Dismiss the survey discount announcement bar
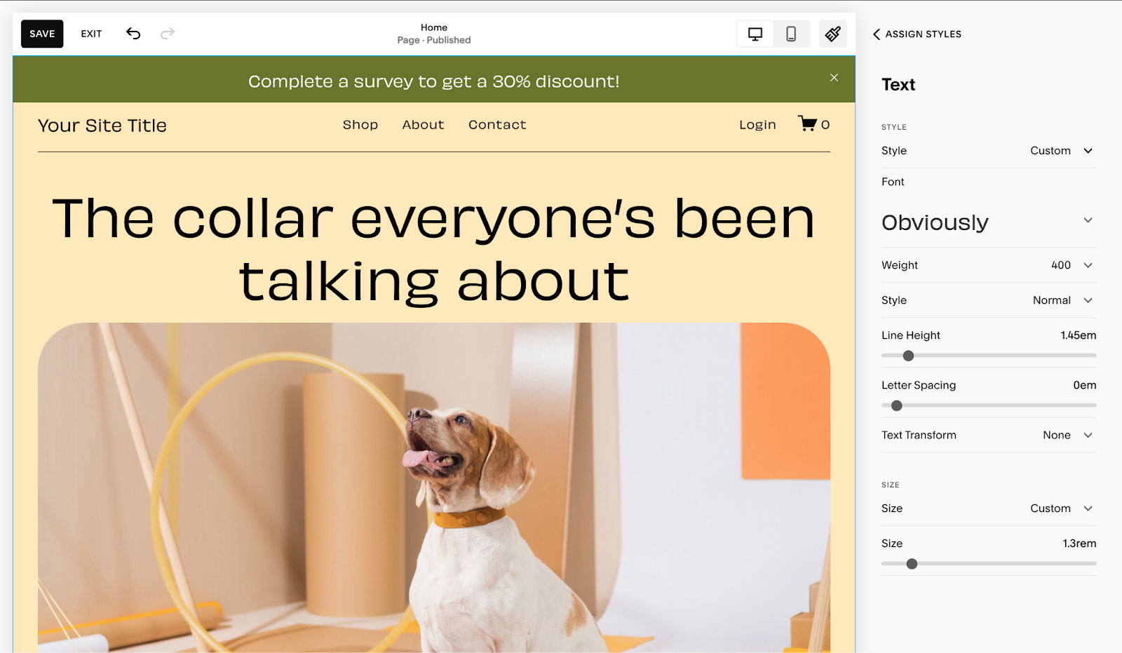 click(834, 78)
